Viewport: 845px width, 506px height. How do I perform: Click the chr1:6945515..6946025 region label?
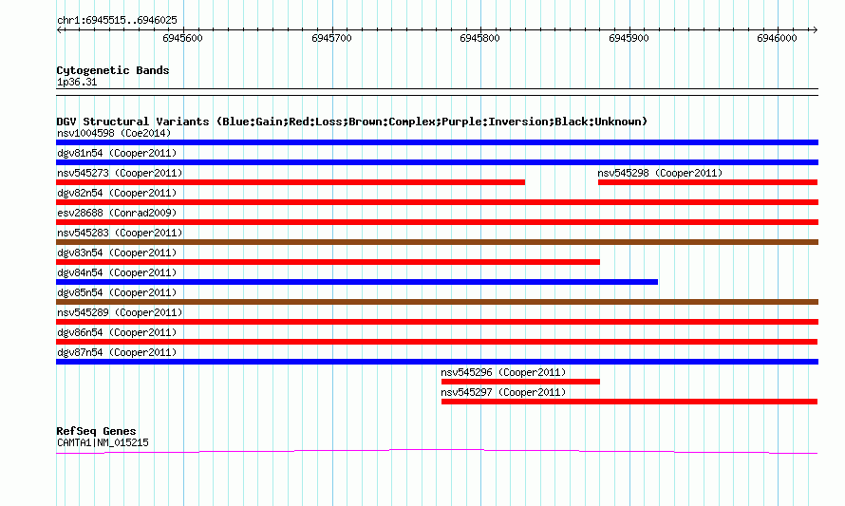[x=117, y=20]
